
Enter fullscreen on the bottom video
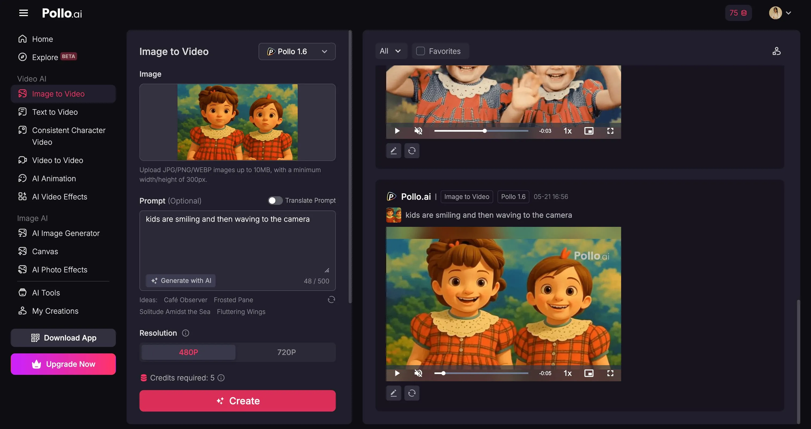[x=610, y=373]
